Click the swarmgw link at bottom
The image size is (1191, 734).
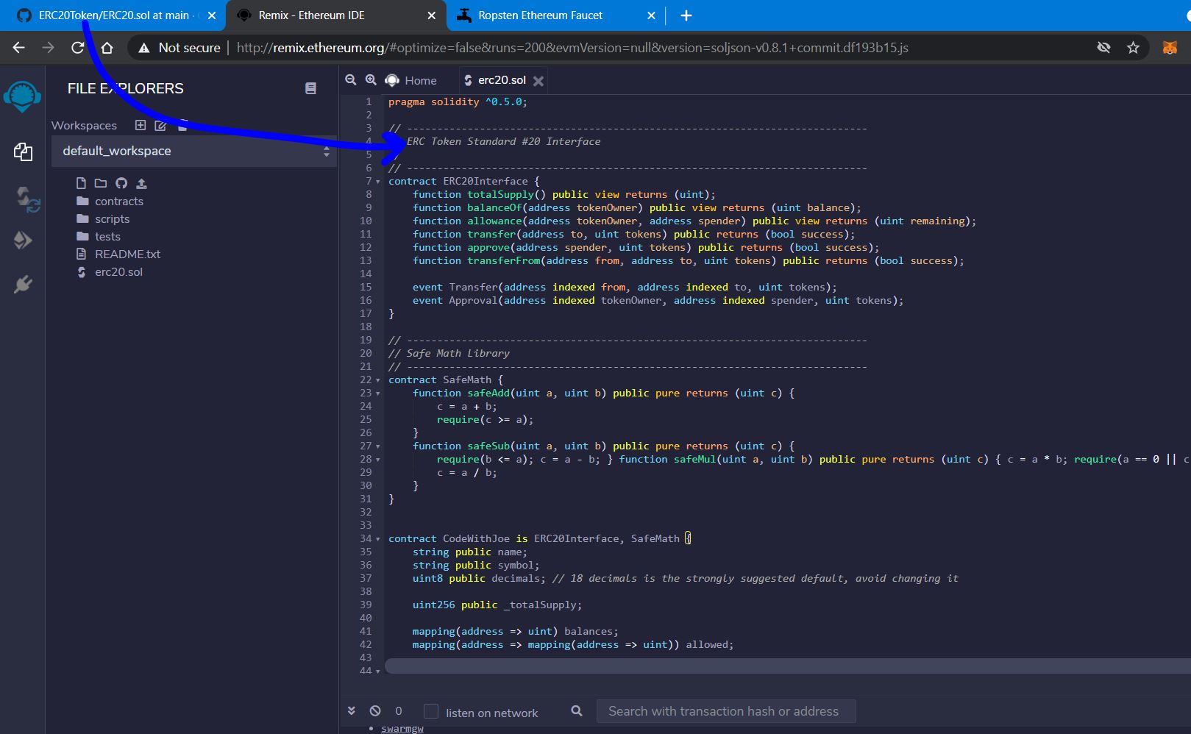point(402,728)
